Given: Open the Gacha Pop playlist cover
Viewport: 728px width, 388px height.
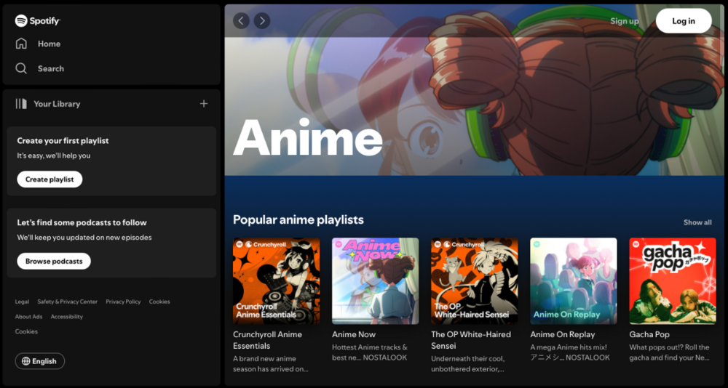Looking at the screenshot, I should point(672,280).
